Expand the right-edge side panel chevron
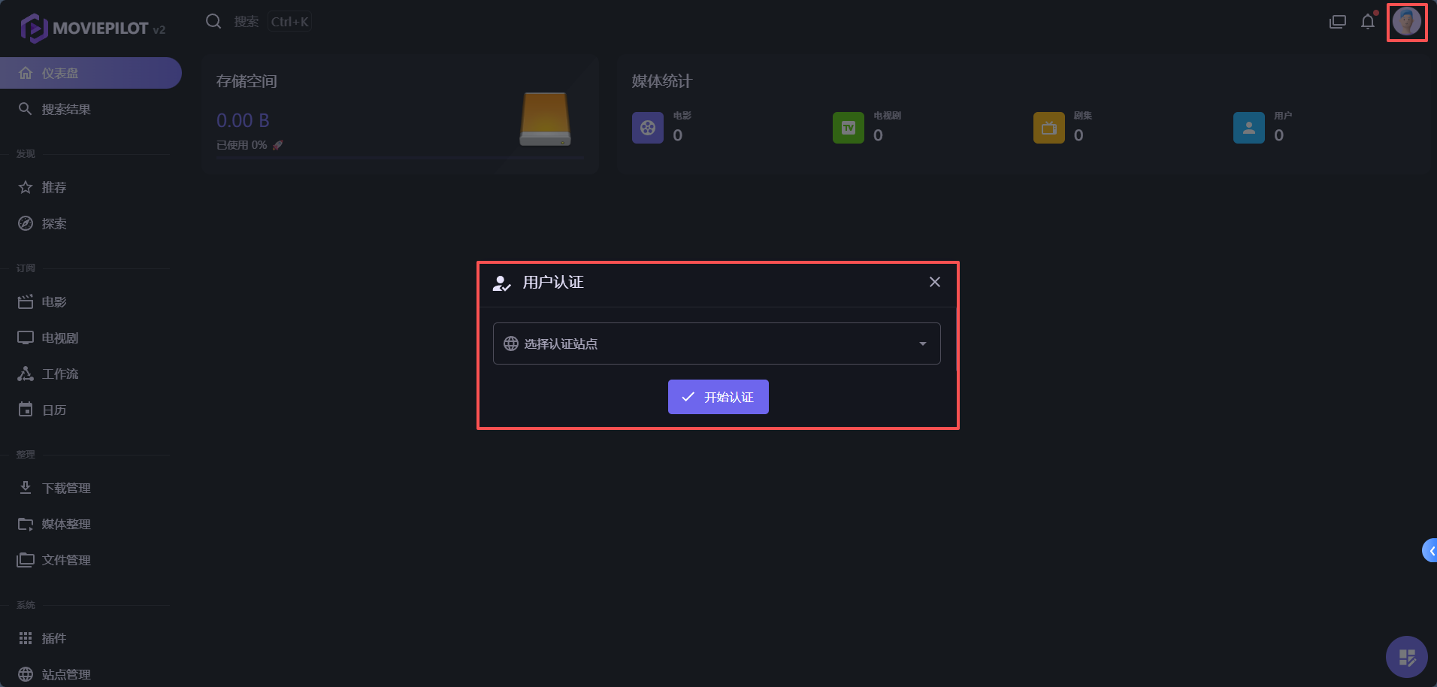Screen dimensions: 1437x687 pyautogui.click(x=1430, y=551)
